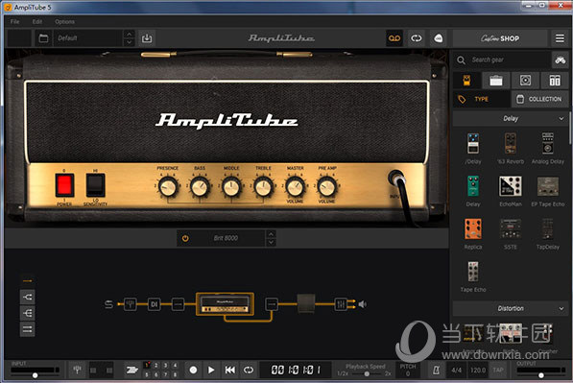Open the Default preset name field

pos(88,38)
